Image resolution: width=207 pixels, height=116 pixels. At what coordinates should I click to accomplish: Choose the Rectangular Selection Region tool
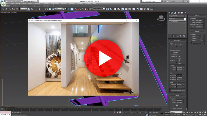(35, 9)
